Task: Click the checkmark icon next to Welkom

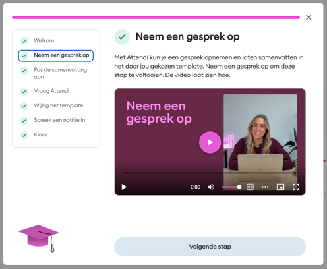Action: (24, 41)
